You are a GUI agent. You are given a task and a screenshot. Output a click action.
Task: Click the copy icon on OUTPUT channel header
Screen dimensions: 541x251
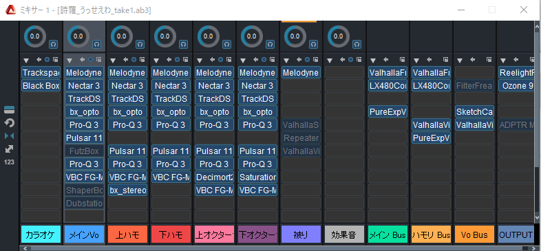533,60
